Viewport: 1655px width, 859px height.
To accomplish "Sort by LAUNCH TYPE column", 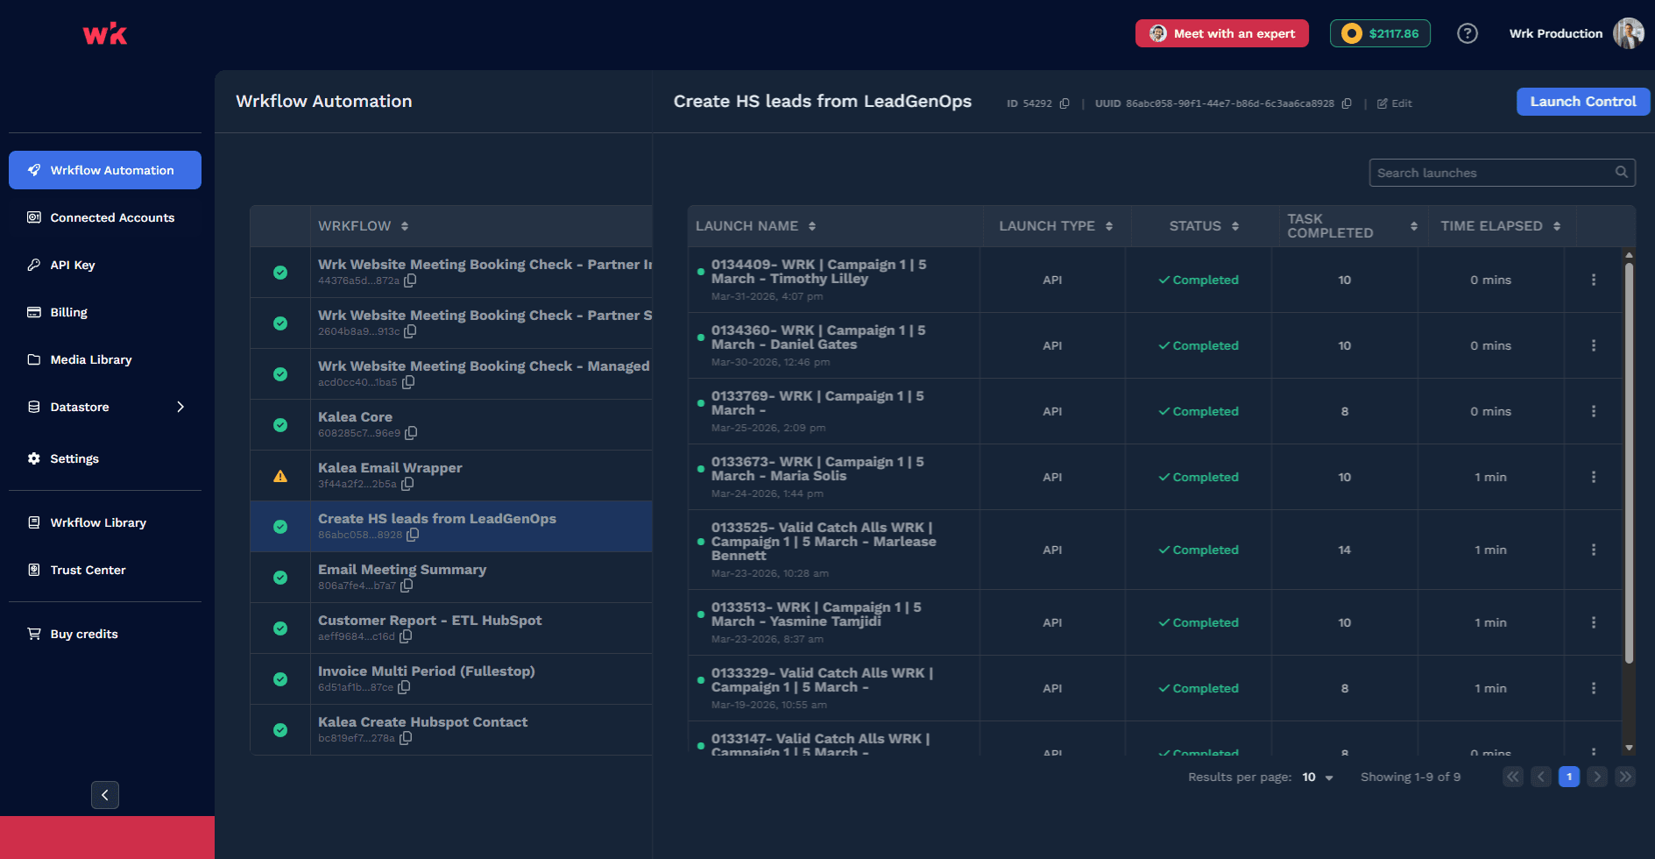I will pos(1109,226).
